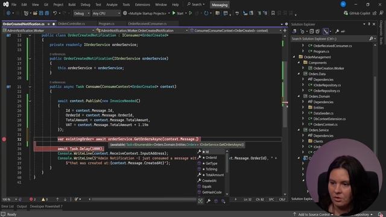This screenshot has height=217, width=386.
Task: Select GetType in IntelliSense list
Action: (x=211, y=163)
